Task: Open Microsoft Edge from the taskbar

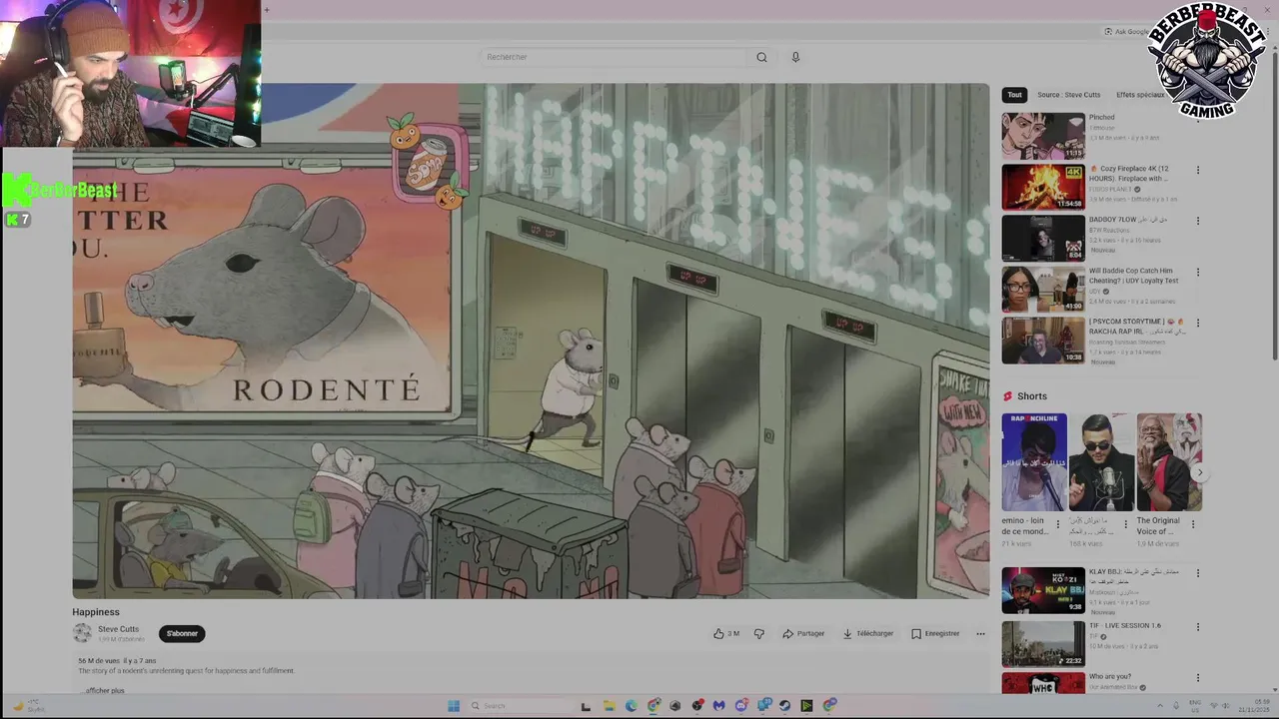Action: click(632, 706)
